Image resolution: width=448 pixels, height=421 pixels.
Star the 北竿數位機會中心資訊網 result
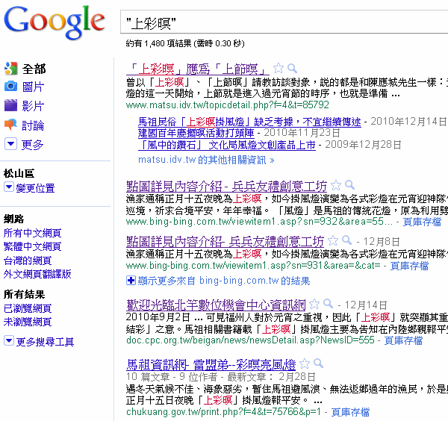(x=314, y=304)
